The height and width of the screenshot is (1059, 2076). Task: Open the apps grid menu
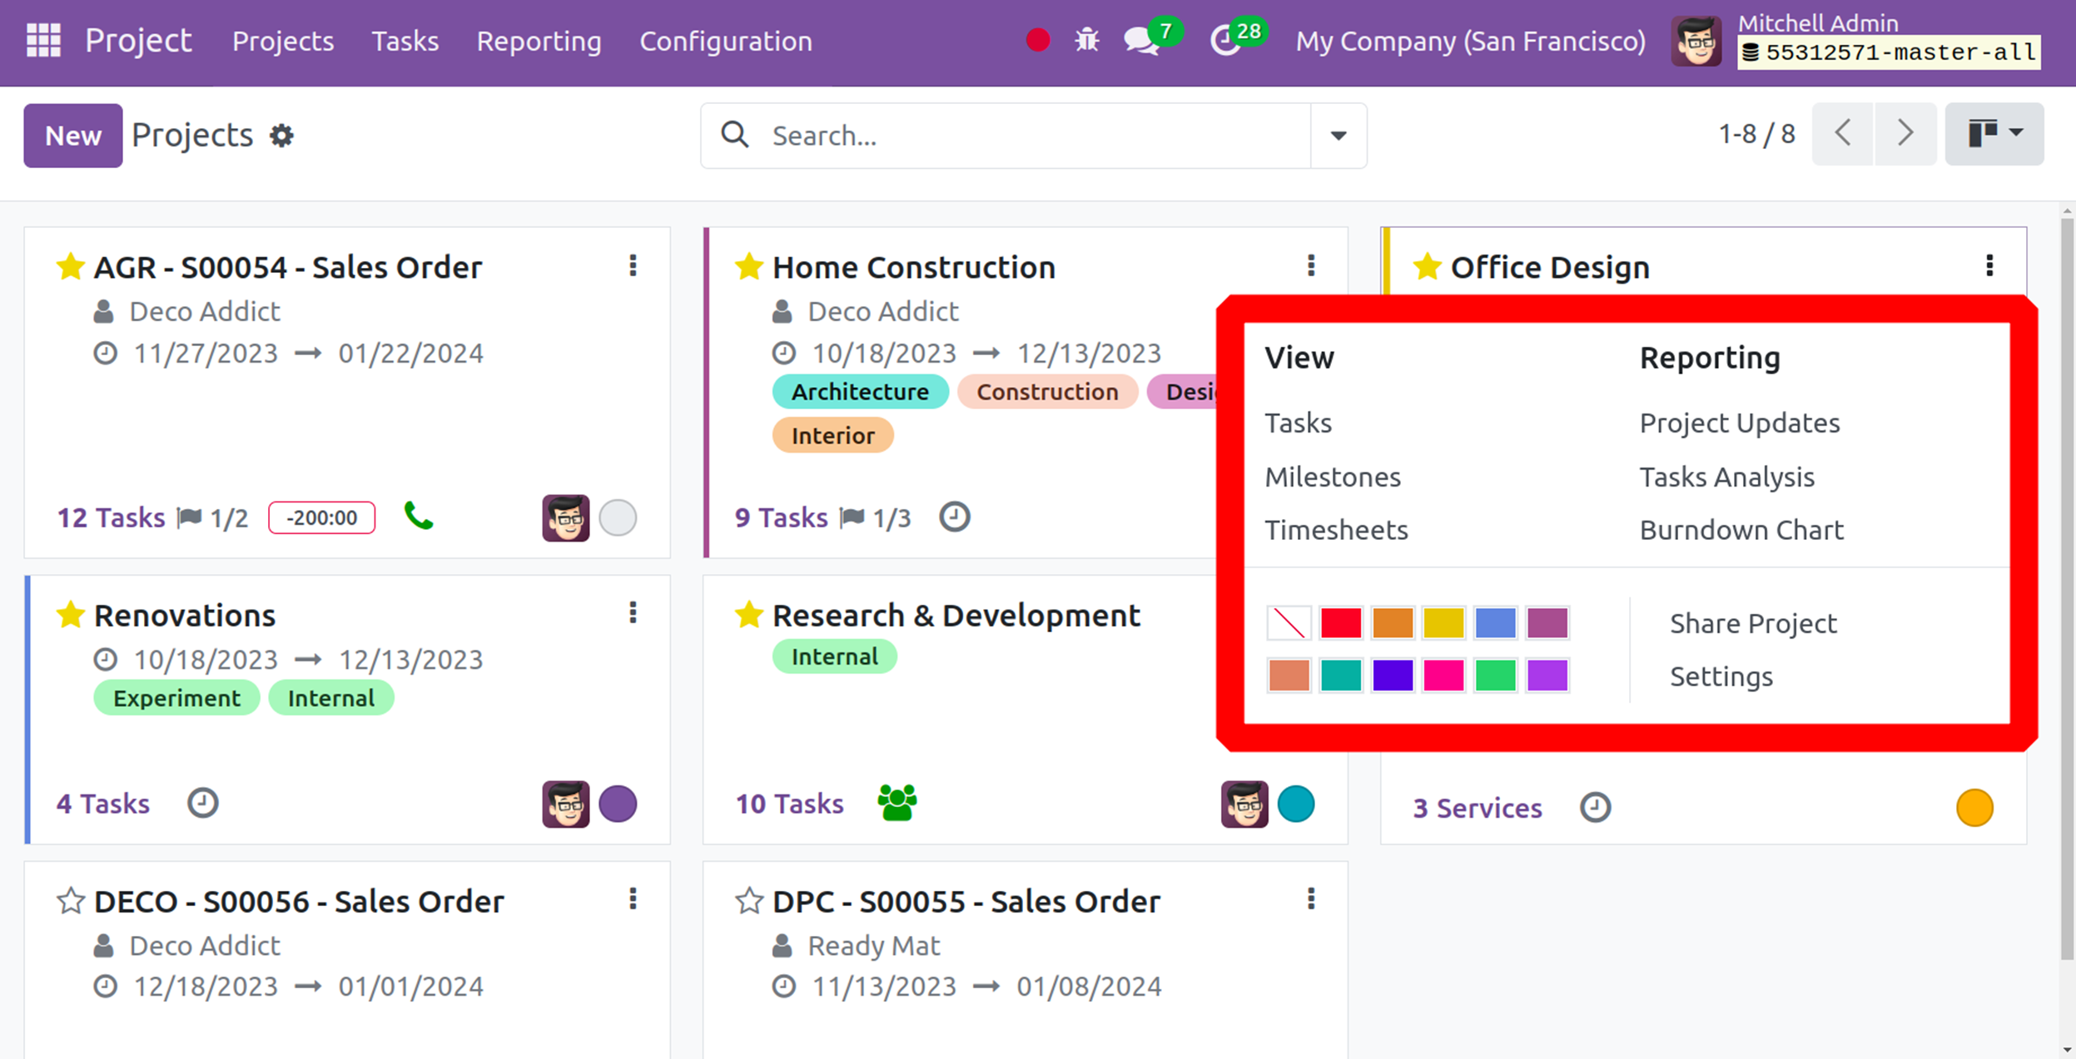(x=43, y=41)
